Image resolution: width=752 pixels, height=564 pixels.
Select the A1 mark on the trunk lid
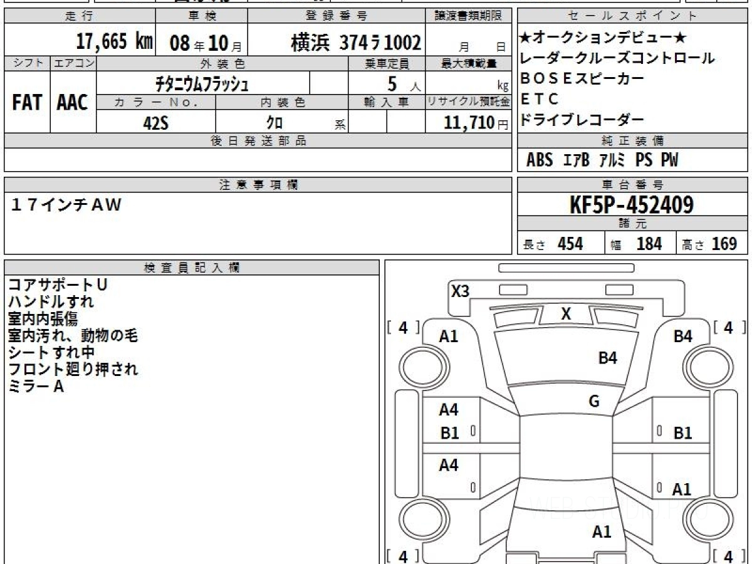[602, 532]
